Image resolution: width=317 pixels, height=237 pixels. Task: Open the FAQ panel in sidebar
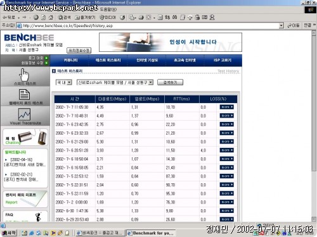25,216
